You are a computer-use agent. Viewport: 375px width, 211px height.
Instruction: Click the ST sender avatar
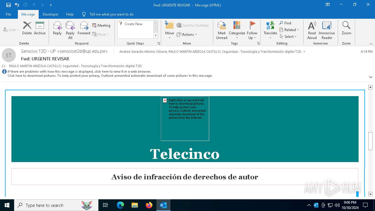click(9, 55)
